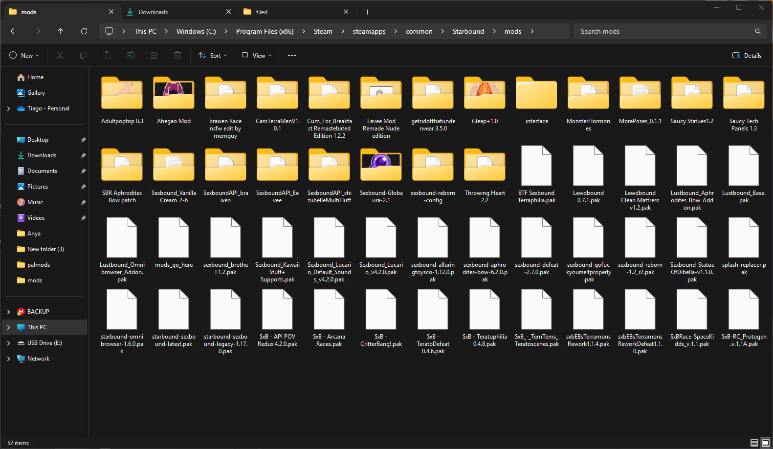Open Home in the navigation pane
The height and width of the screenshot is (449, 773).
click(35, 77)
